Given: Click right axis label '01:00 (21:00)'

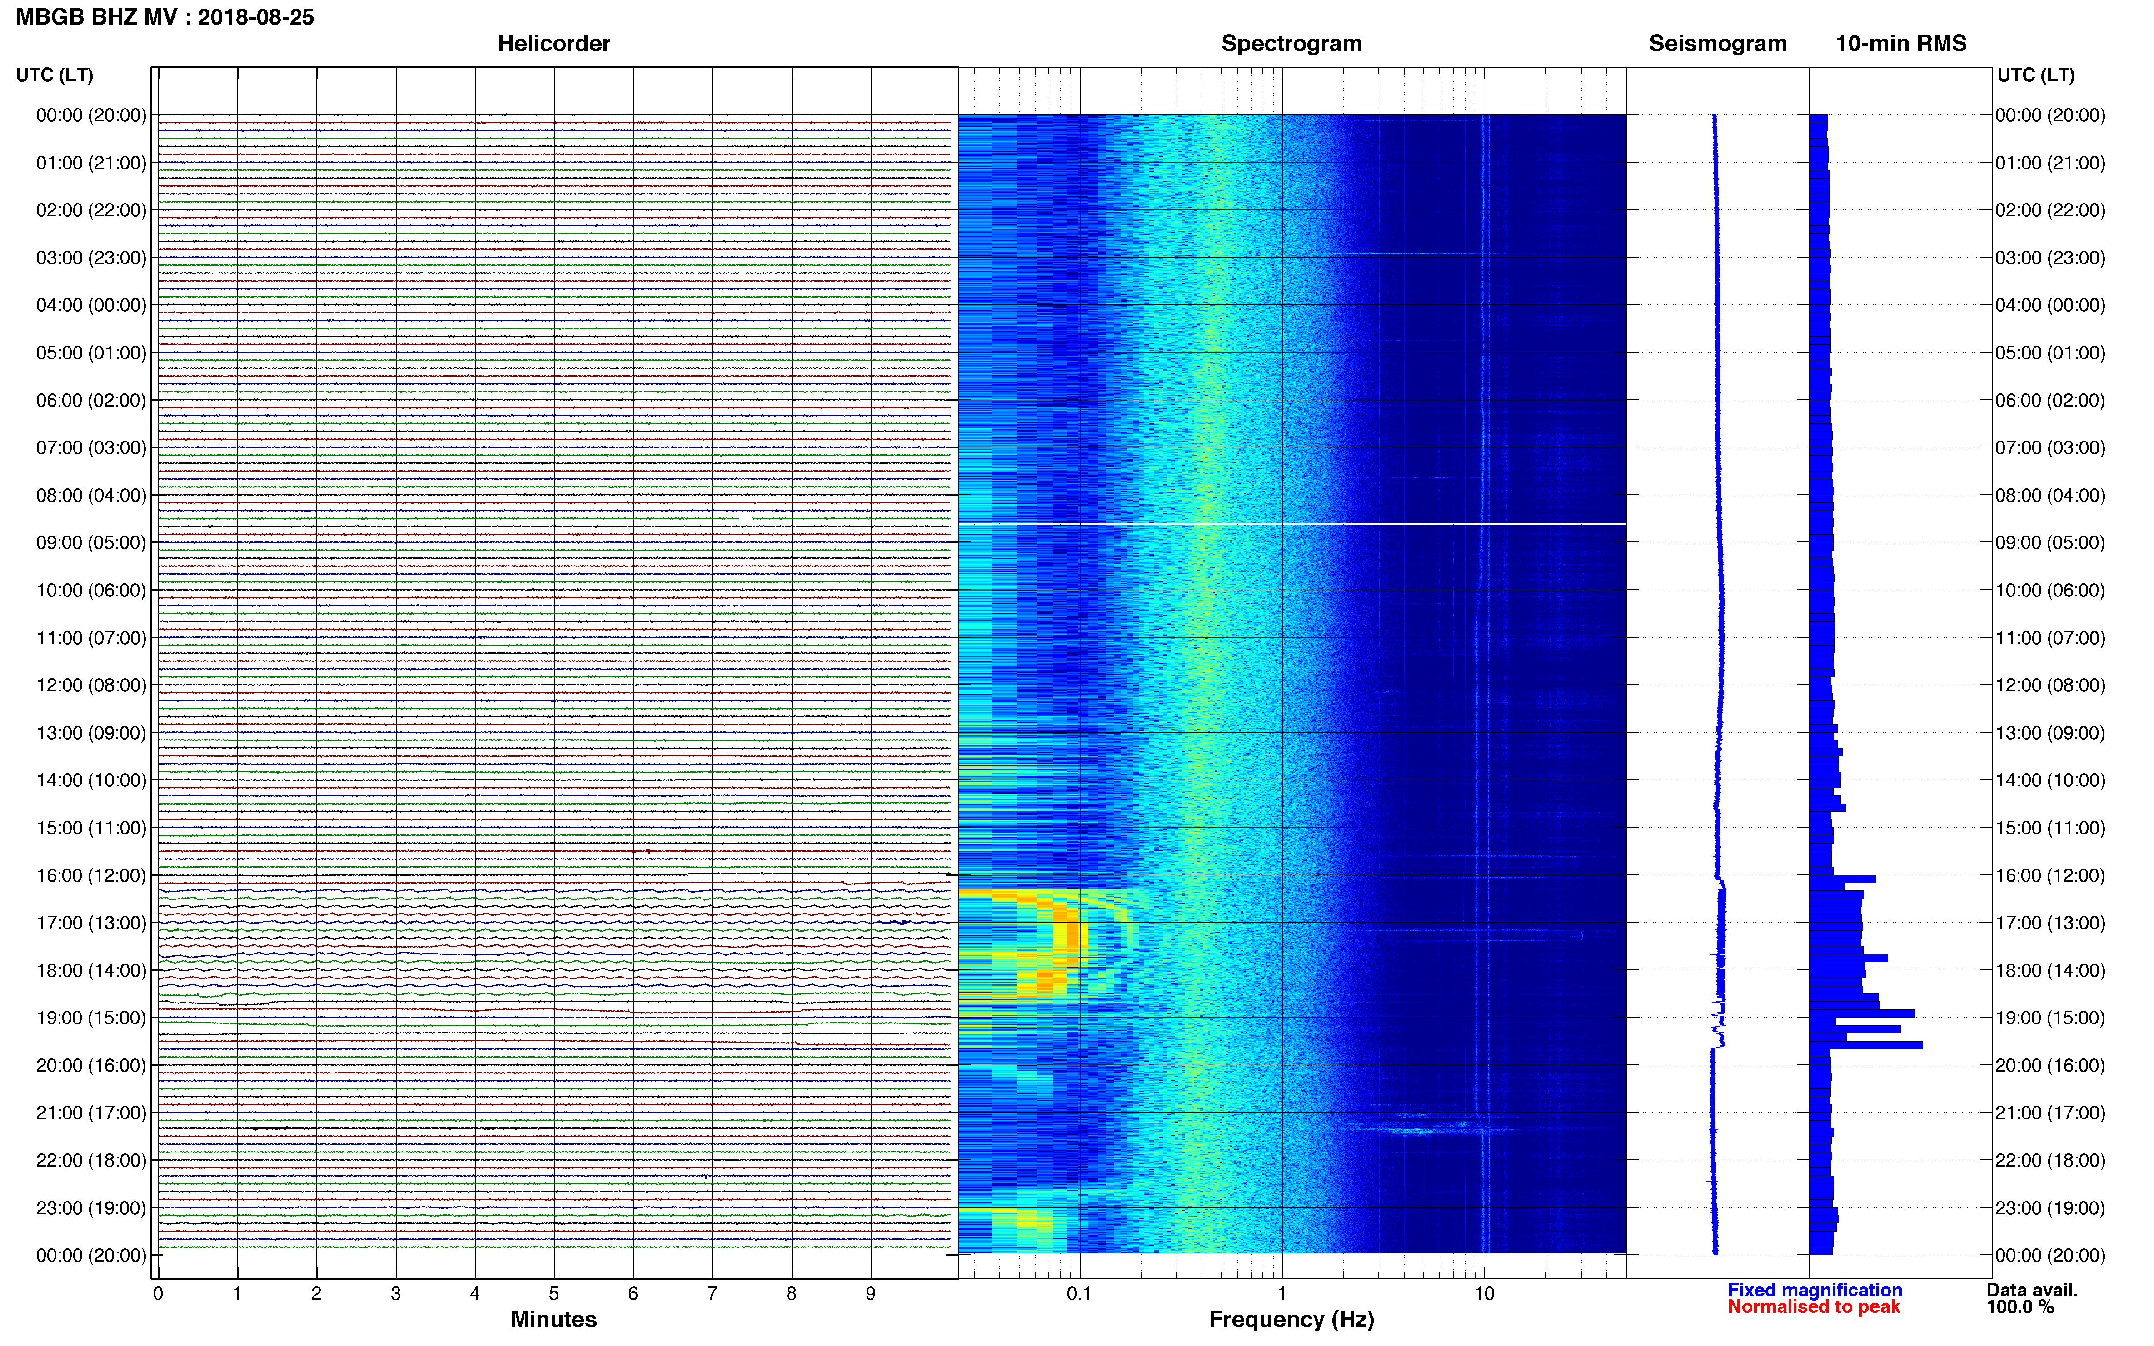Looking at the screenshot, I should click(2050, 163).
